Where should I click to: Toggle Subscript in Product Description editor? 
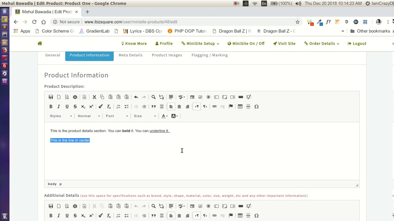83,107
